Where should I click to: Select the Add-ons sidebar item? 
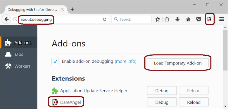pyautogui.click(x=19, y=43)
